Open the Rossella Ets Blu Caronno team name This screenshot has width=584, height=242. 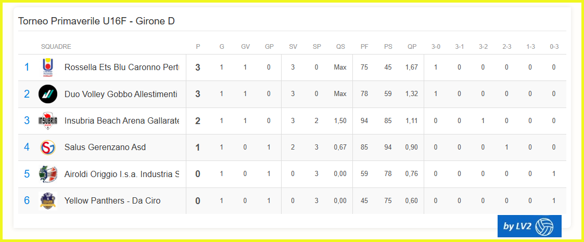(x=121, y=68)
